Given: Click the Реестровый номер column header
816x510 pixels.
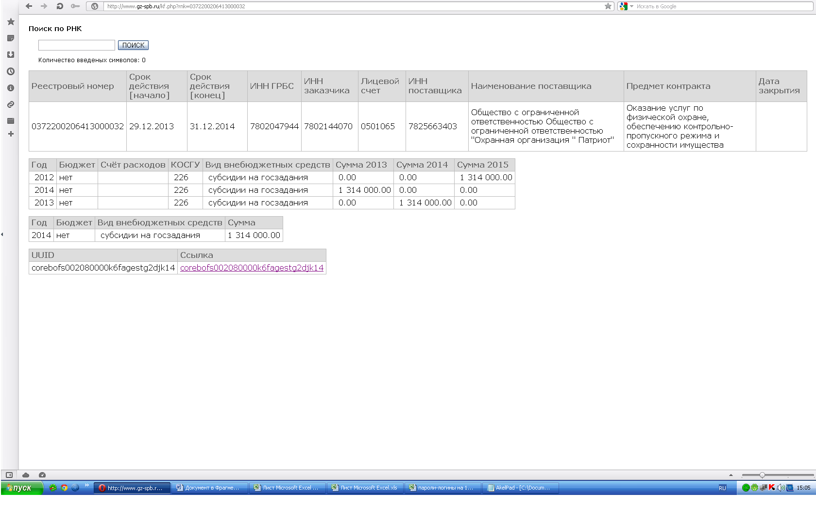Looking at the screenshot, I should (x=78, y=86).
